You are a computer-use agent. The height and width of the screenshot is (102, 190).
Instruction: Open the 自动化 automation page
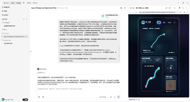[x=5, y=15]
